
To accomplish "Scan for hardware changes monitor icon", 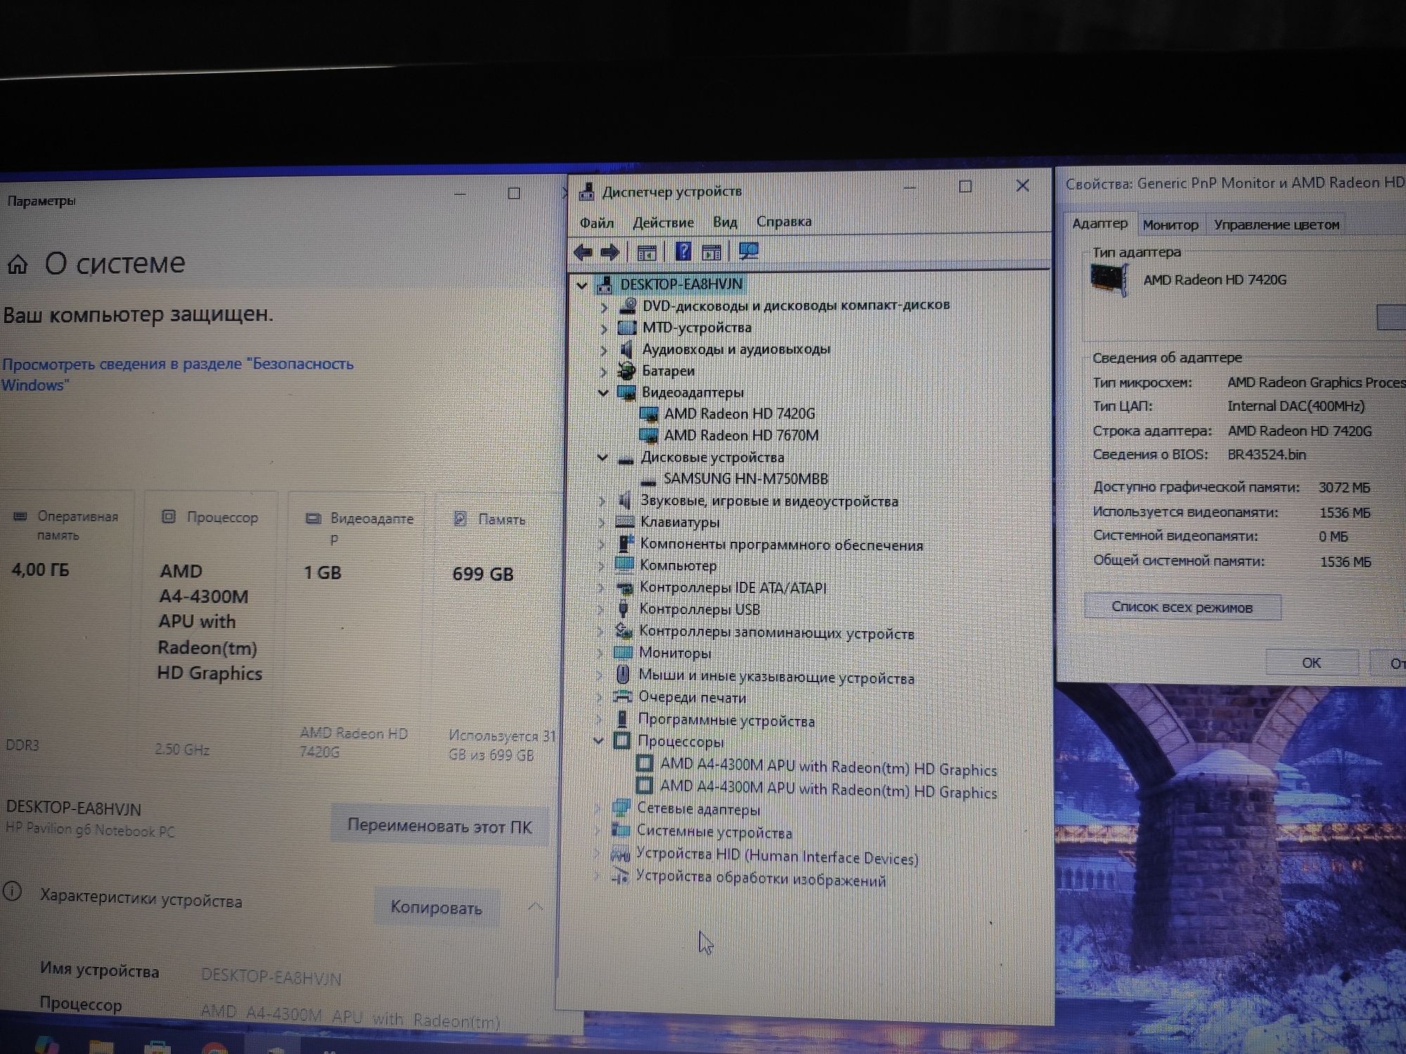I will (x=748, y=252).
